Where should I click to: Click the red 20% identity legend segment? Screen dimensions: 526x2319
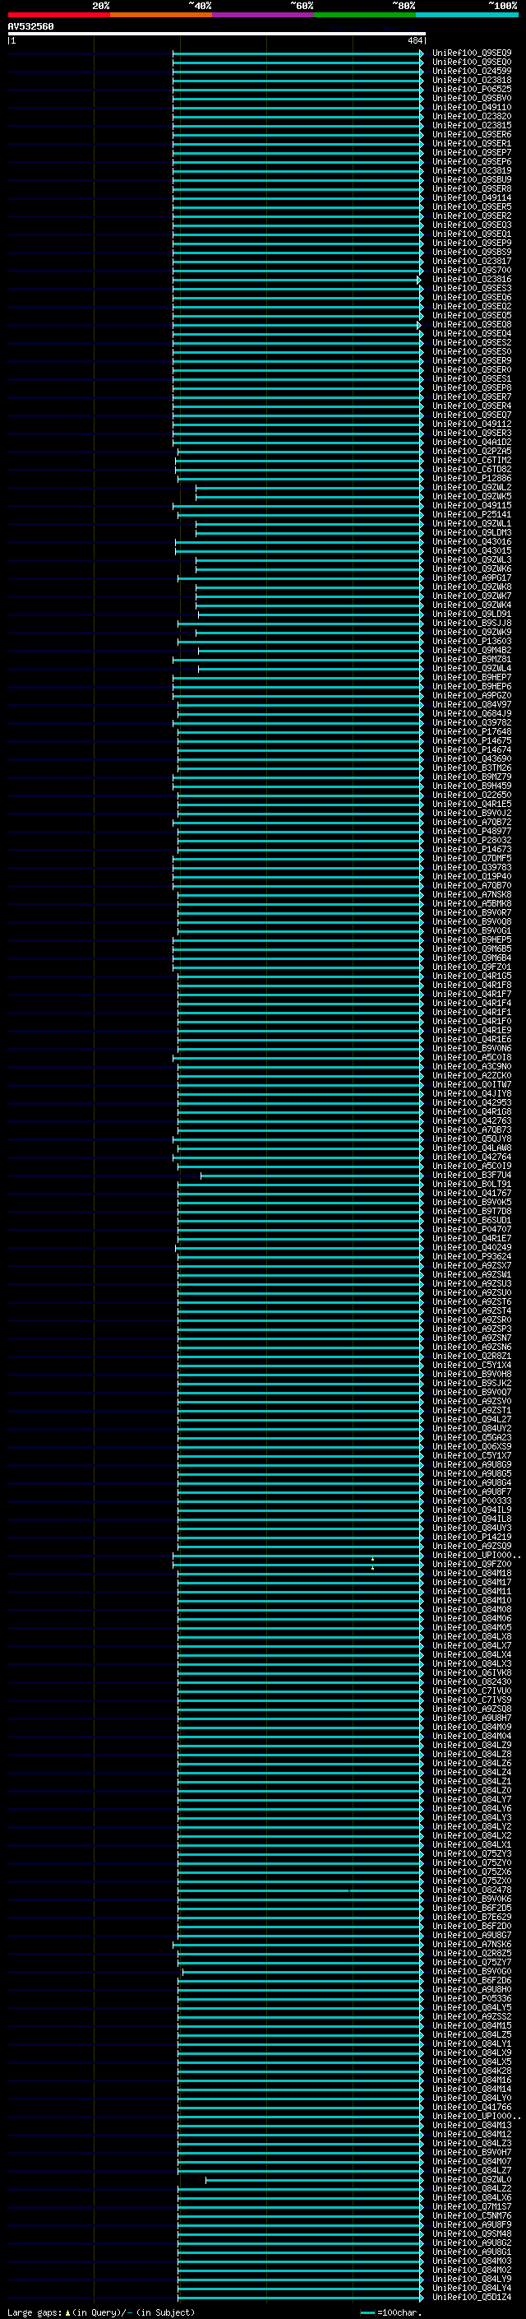click(58, 15)
